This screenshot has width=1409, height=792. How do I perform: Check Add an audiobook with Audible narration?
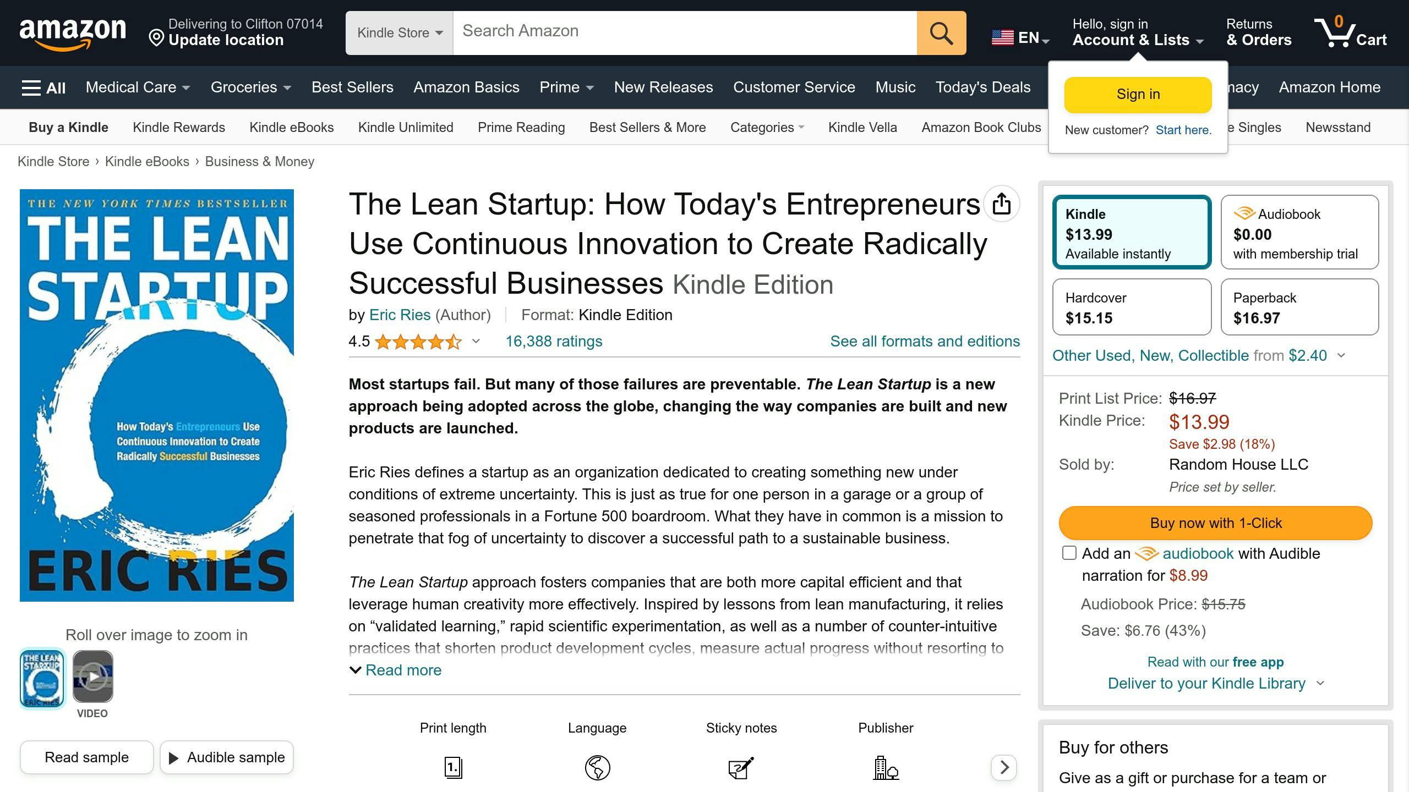tap(1069, 553)
